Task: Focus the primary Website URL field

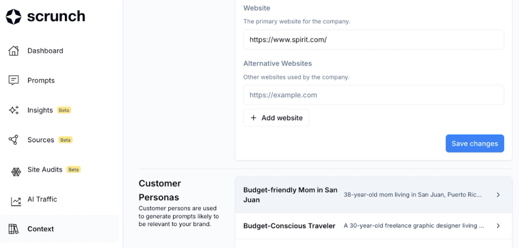Action: 374,40
